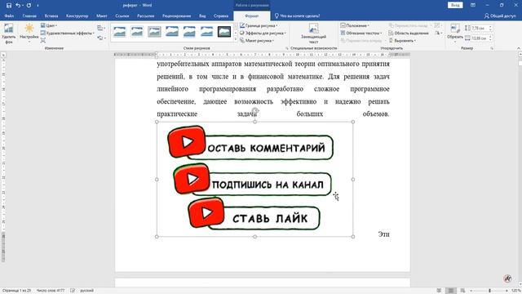Switch to Print Layout view icon
Image resolution: width=522 pixels, height=294 pixels.
[x=451, y=291]
